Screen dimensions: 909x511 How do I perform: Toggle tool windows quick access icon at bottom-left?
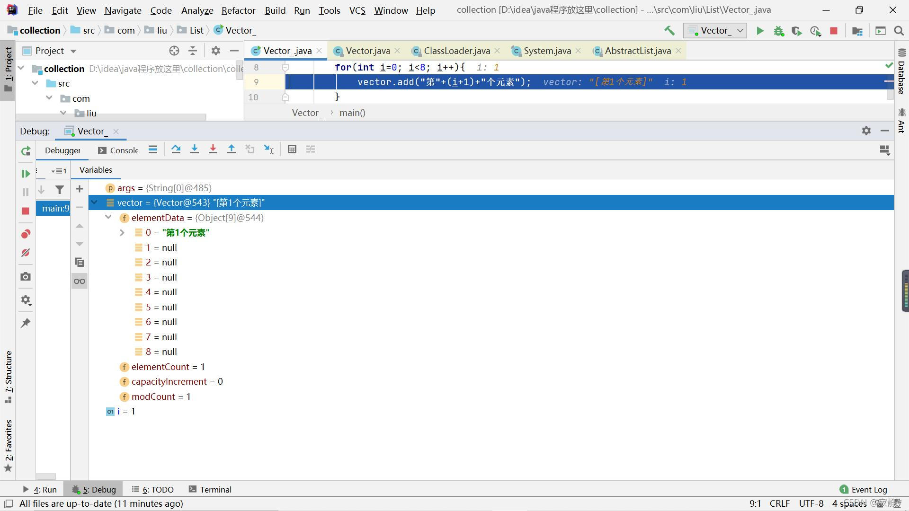click(8, 504)
